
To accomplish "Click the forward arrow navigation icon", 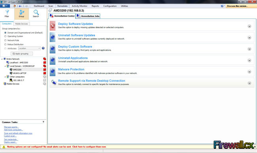I will [x=26, y=6].
